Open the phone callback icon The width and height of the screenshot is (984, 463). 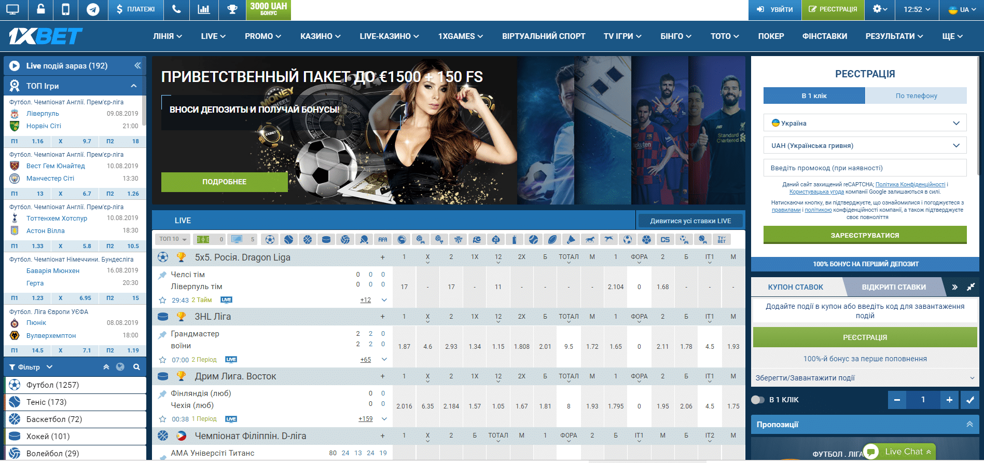point(176,9)
